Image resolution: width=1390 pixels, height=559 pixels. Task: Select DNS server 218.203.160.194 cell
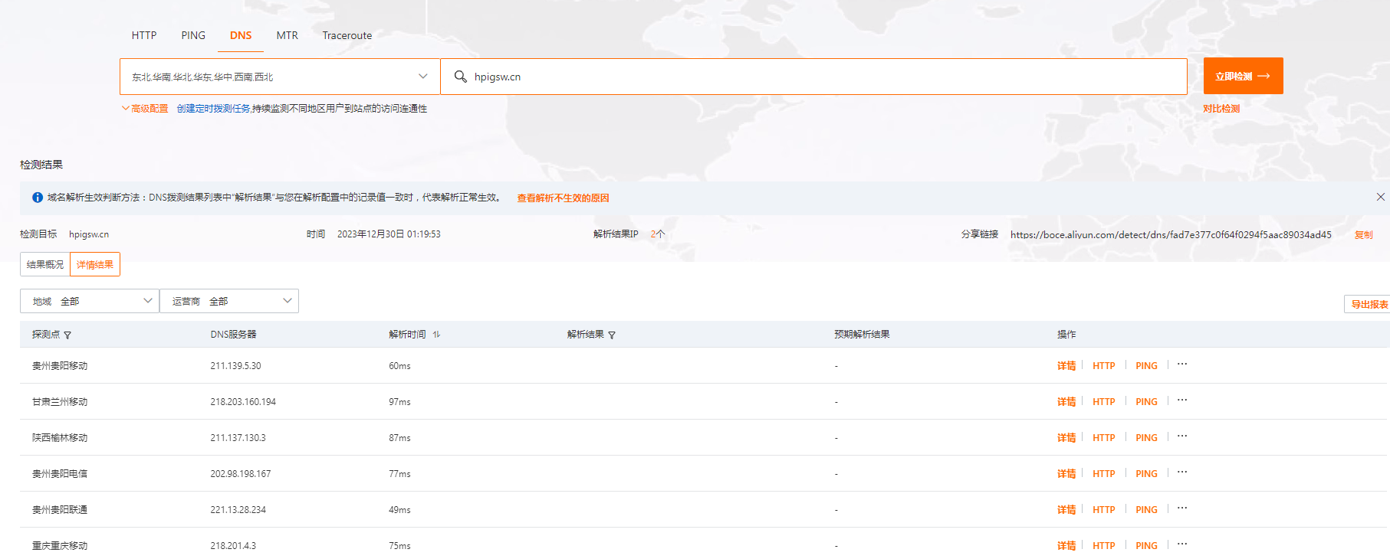pyautogui.click(x=243, y=402)
